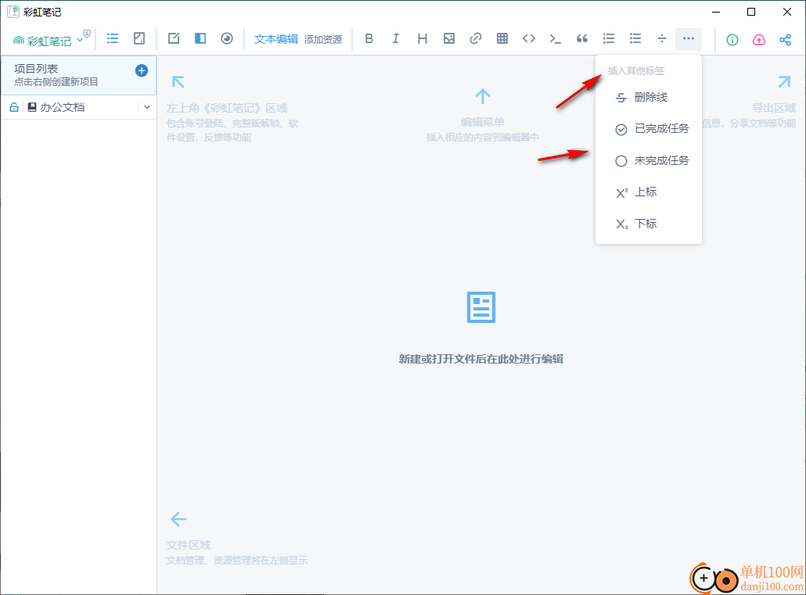806x595 pixels.
Task: Close the more tags ellipsis menu
Action: 689,38
